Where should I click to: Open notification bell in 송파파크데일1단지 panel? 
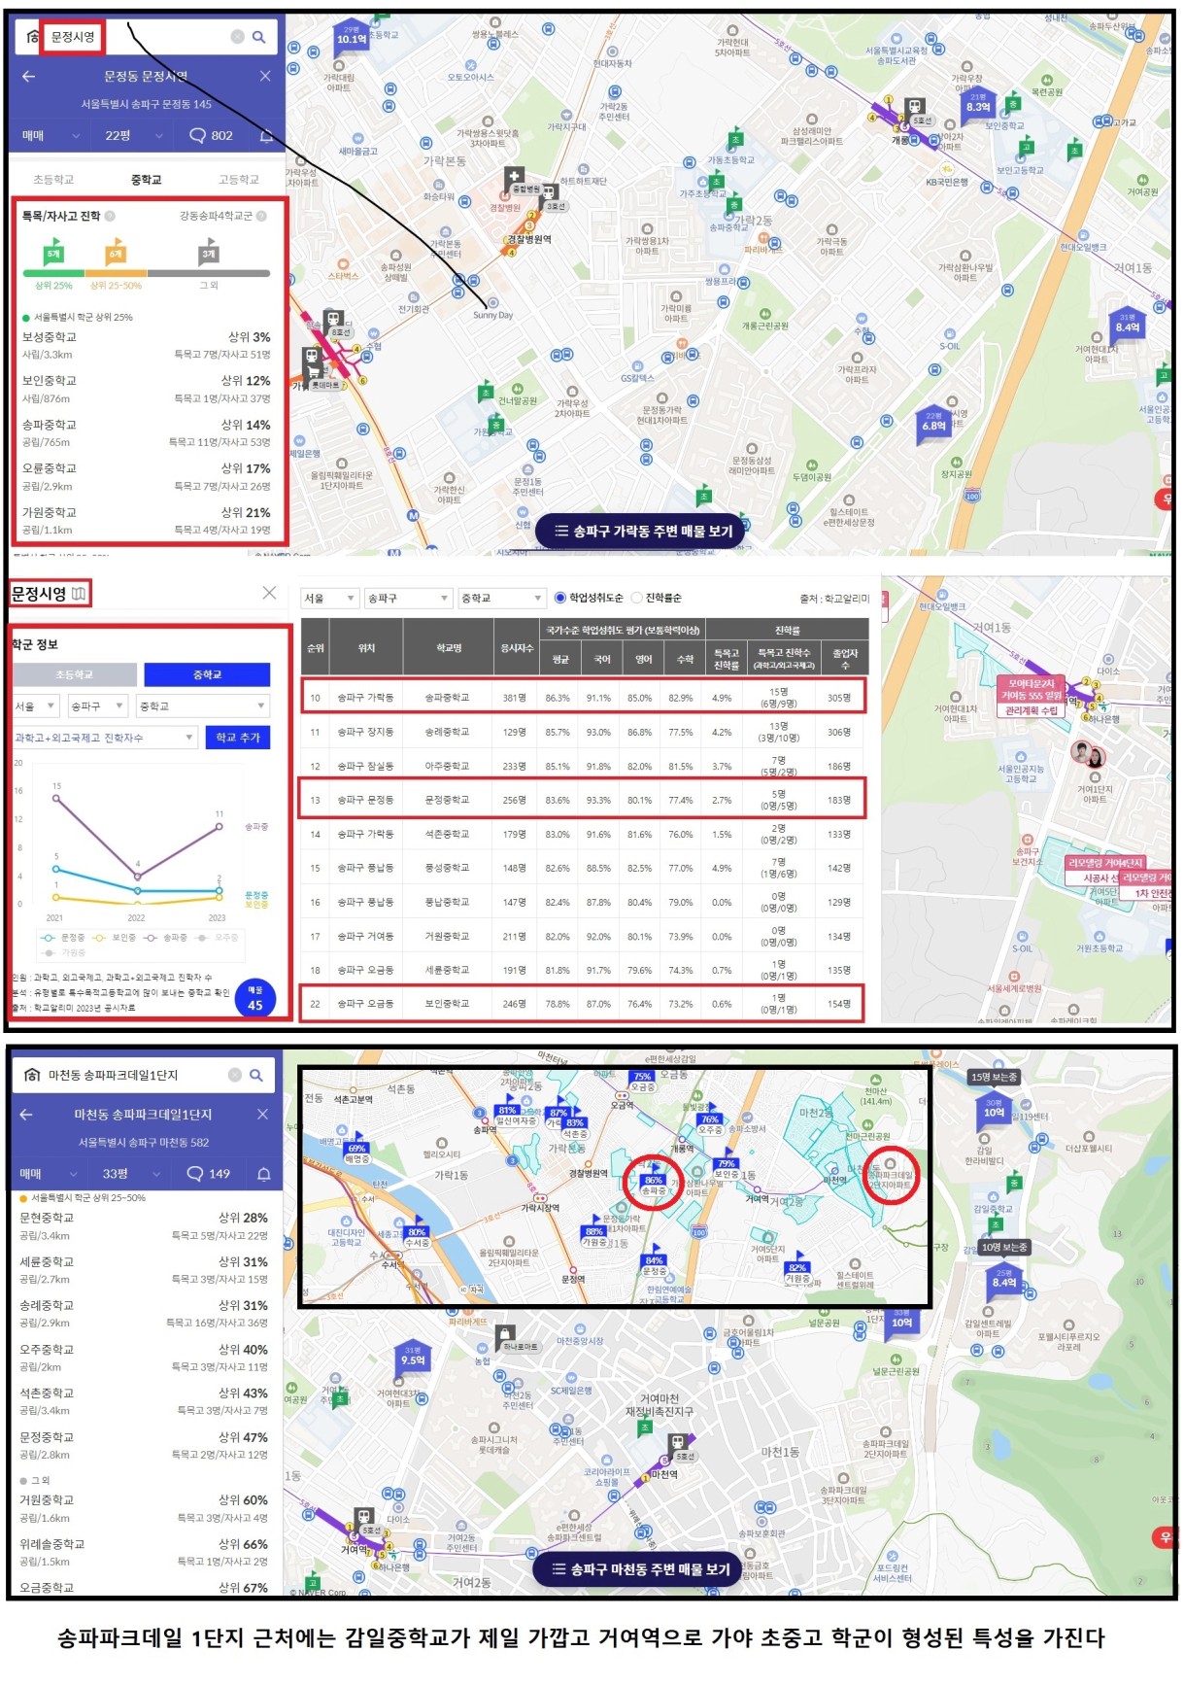[263, 1174]
